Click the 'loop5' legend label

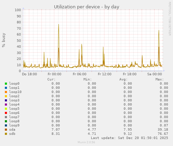pyautogui.click(x=14, y=109)
